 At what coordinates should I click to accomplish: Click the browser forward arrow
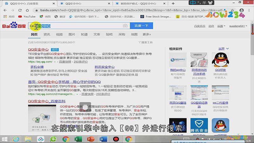click(x=12, y=10)
